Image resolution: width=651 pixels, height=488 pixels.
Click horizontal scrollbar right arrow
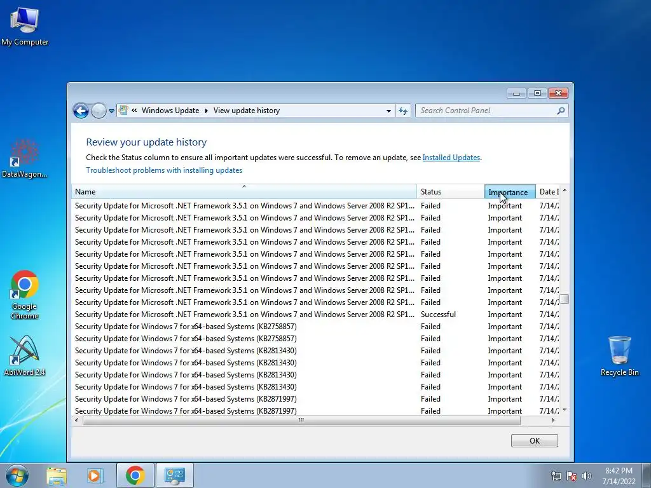(x=553, y=420)
